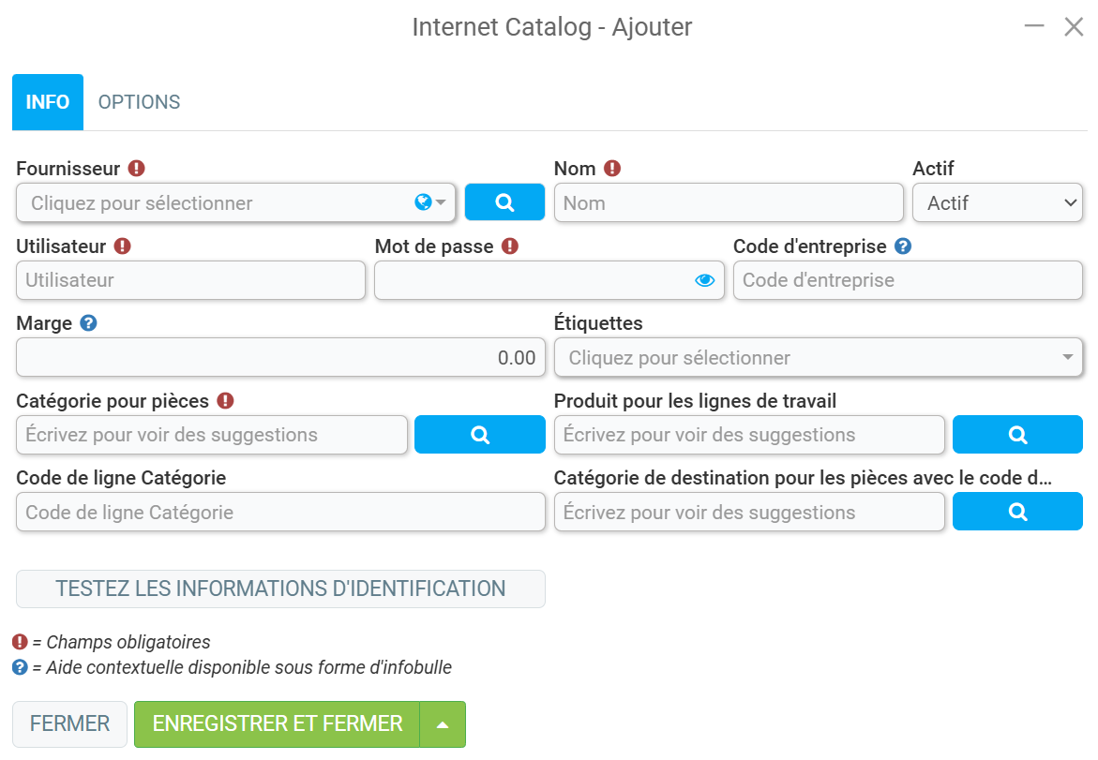Toggle password visibility with the eye icon

[x=704, y=280]
